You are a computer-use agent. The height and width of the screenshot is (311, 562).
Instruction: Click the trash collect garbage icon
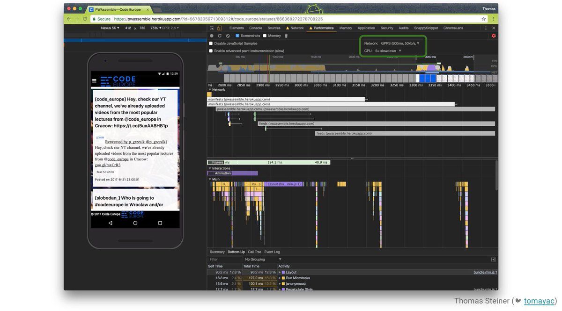(286, 36)
